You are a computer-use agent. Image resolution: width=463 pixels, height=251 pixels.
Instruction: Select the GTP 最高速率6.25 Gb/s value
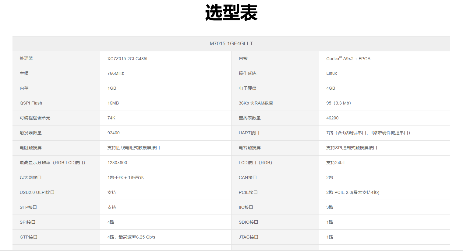point(131,237)
